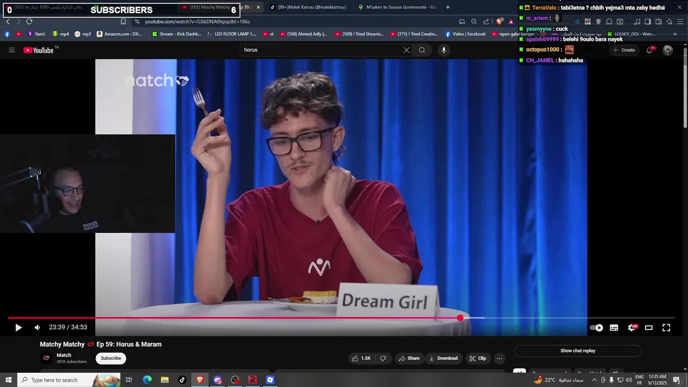Switch to M'saken Sousse Governorate tab
Viewport: 688px width, 387px height.
[x=397, y=7]
